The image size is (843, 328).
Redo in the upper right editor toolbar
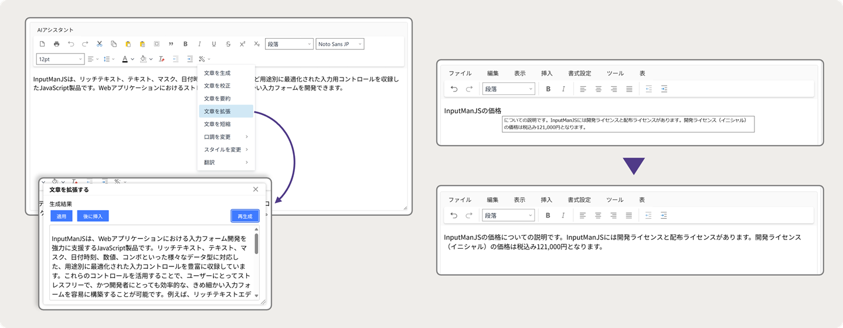[x=469, y=89]
